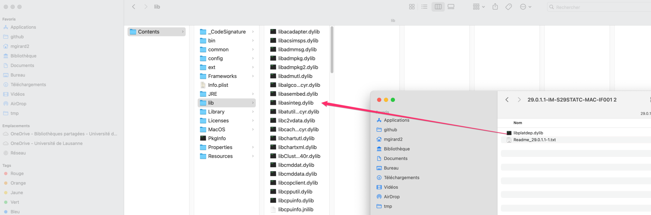Image resolution: width=651 pixels, height=215 pixels.
Task: Select the libasinteg.dylib file
Action: click(x=296, y=103)
